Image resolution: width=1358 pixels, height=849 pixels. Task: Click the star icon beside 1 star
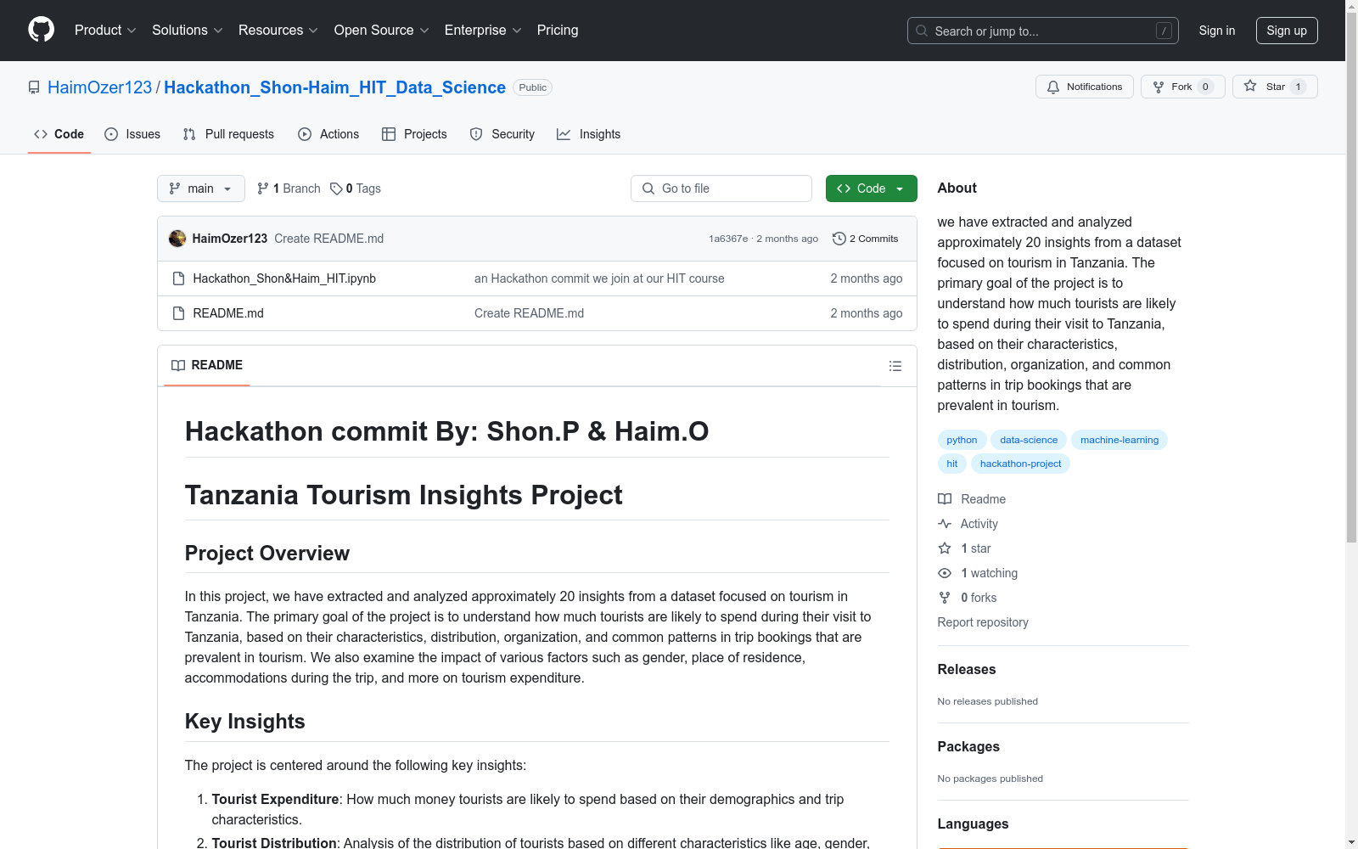point(945,548)
